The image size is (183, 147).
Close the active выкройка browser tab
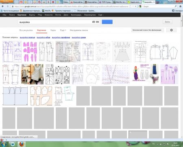tap(154, 2)
